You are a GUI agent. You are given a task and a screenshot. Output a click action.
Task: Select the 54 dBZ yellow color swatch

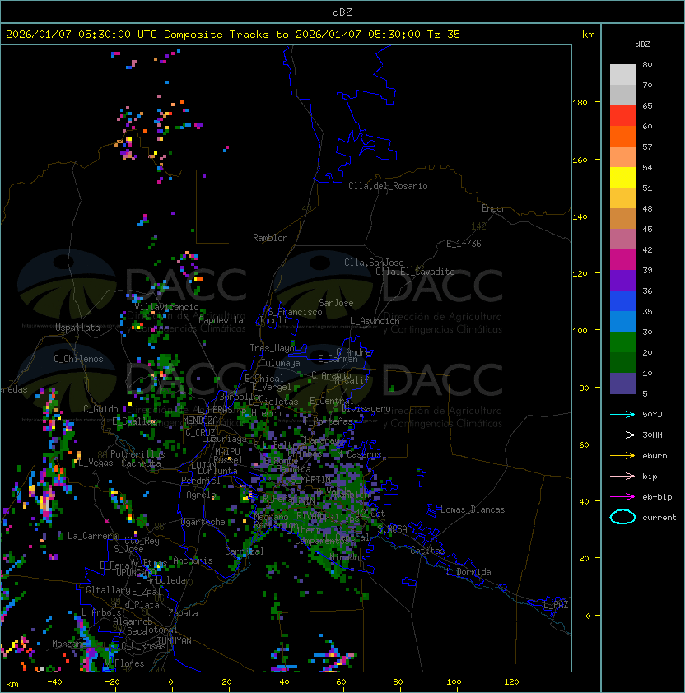[622, 177]
